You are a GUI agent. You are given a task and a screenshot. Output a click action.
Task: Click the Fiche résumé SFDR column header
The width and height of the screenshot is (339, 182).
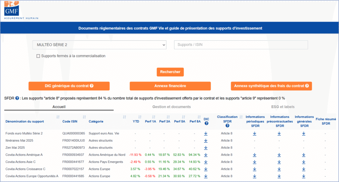click(x=326, y=121)
